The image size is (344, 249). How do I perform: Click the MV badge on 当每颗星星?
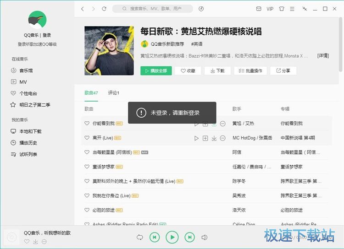pyautogui.click(x=144, y=152)
